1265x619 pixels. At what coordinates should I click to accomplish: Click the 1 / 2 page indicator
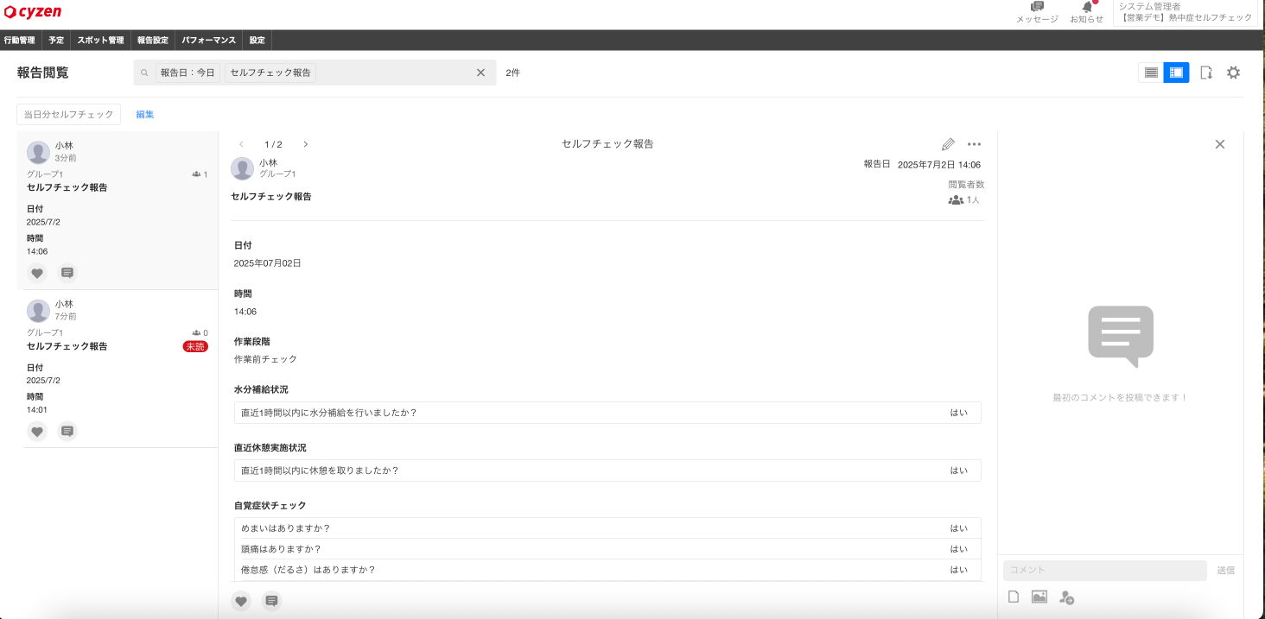(x=273, y=144)
